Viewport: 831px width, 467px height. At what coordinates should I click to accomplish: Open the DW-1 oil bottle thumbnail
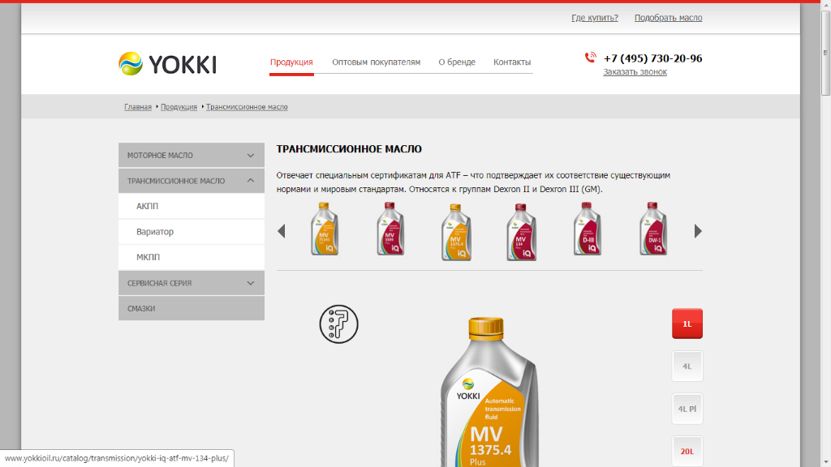pyautogui.click(x=652, y=230)
